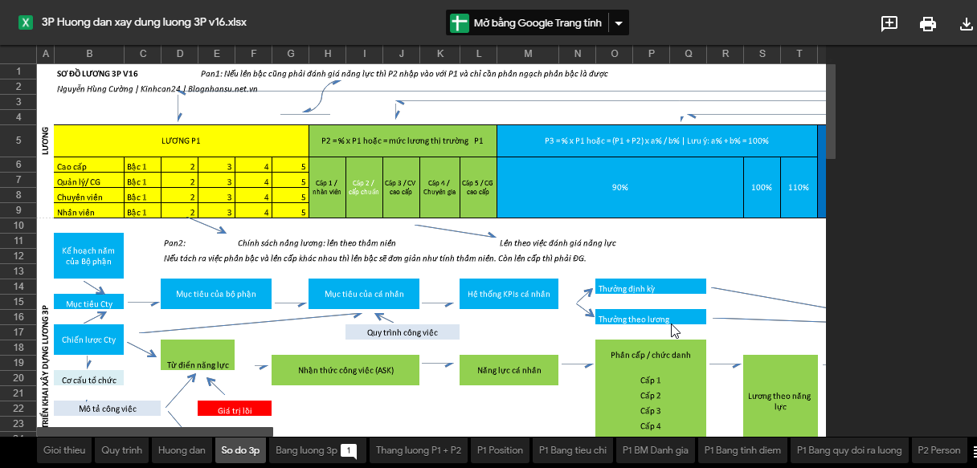Expand the open-with dropdown arrow

tap(619, 23)
